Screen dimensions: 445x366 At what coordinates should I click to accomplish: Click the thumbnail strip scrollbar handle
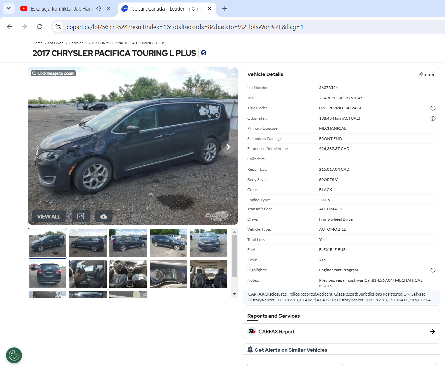[234, 256]
